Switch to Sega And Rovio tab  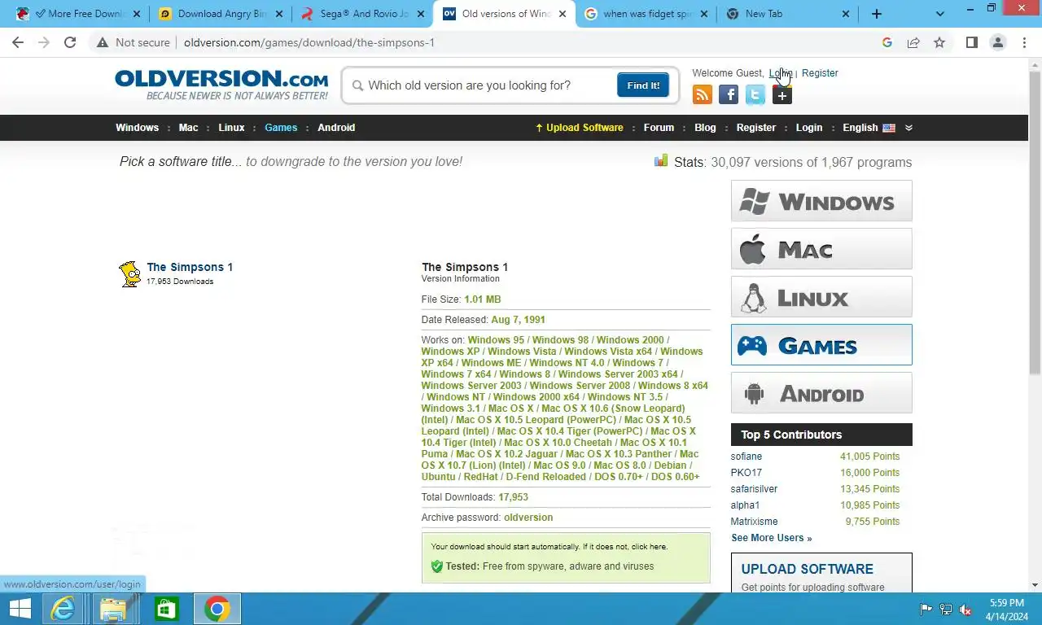point(363,14)
